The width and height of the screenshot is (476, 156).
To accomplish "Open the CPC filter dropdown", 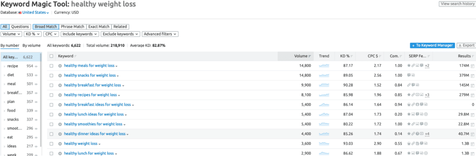I will 51,34.
